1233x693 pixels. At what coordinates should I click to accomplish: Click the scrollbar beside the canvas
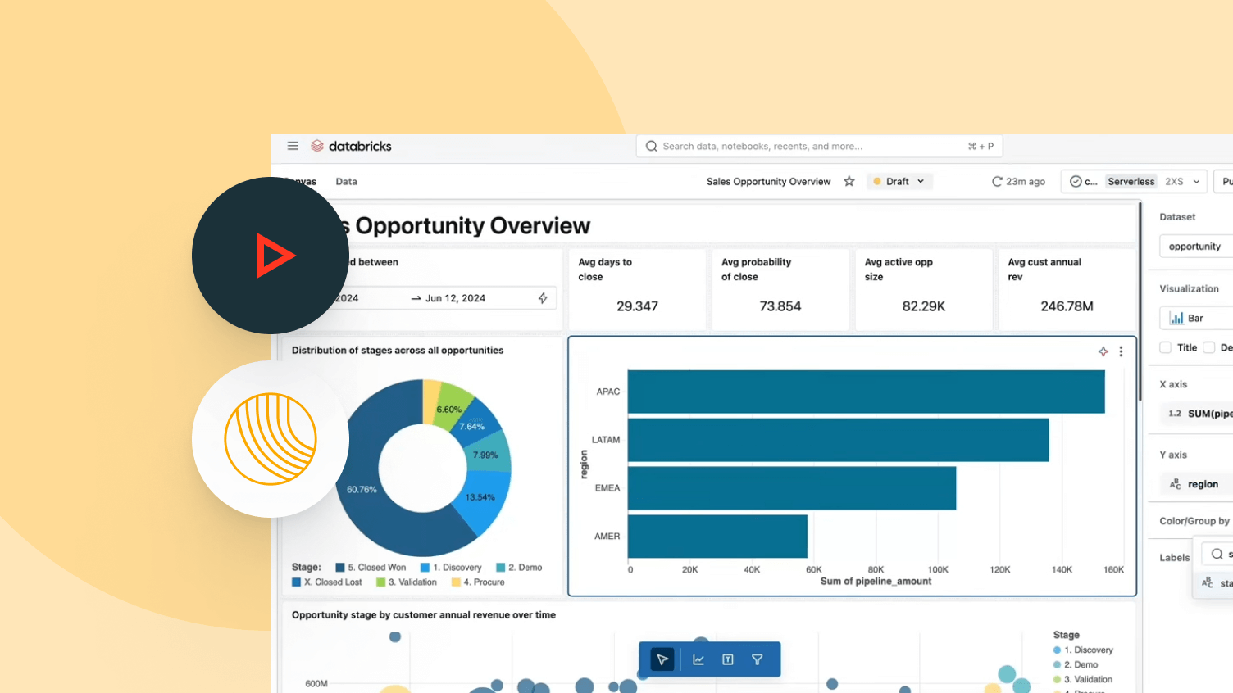tap(1140, 303)
